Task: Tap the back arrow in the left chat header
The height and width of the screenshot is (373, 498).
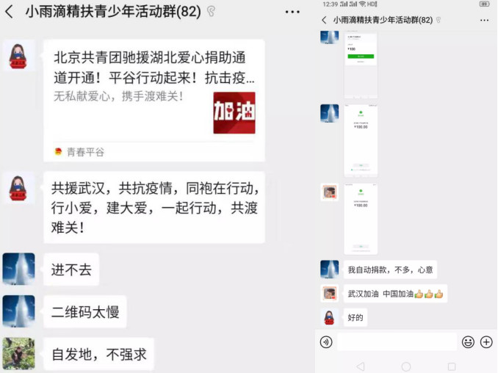Action: tap(10, 12)
